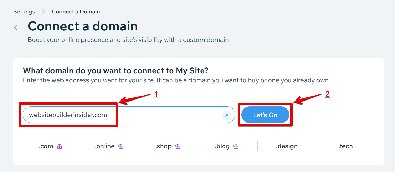Click the gift icon beside .shop
Image resolution: width=395 pixels, height=172 pixels.
pos(178,146)
